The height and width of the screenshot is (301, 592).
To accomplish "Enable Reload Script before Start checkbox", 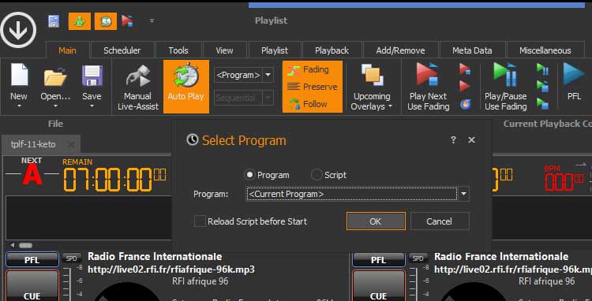I will pos(200,221).
